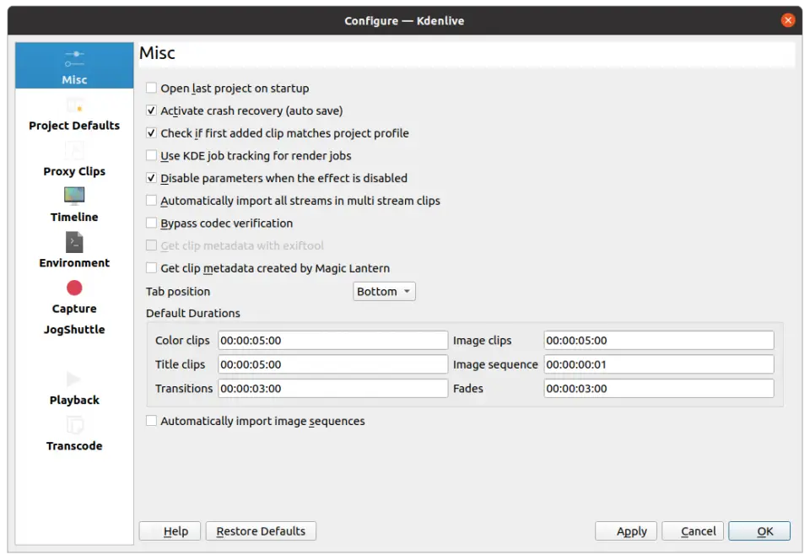
Task: Open the Tab position dropdown
Action: [x=384, y=291]
